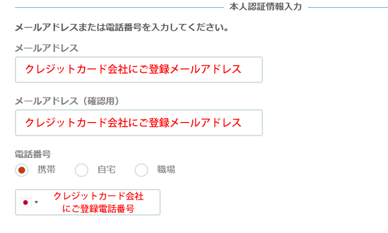Click red text inside first email field
The width and height of the screenshot is (388, 233).
tap(133, 69)
